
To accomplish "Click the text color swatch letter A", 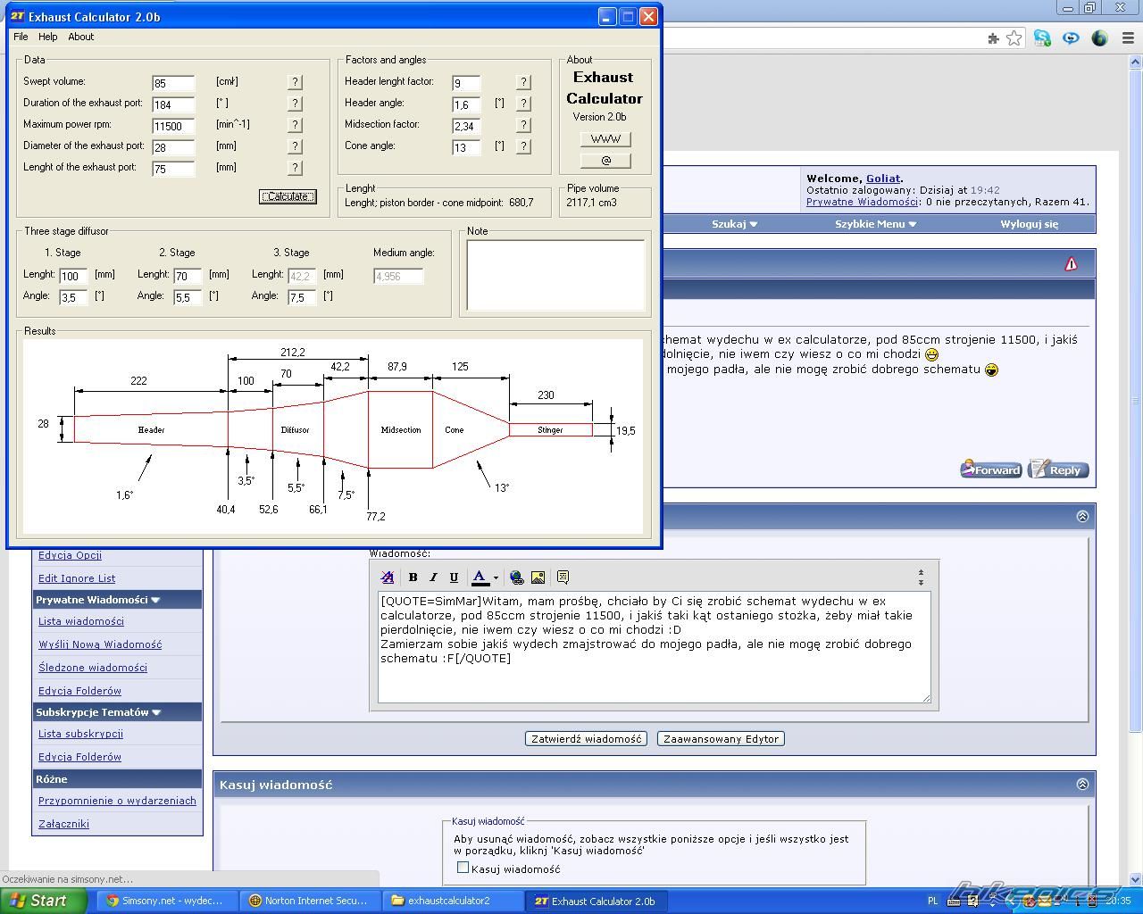I will coord(480,577).
